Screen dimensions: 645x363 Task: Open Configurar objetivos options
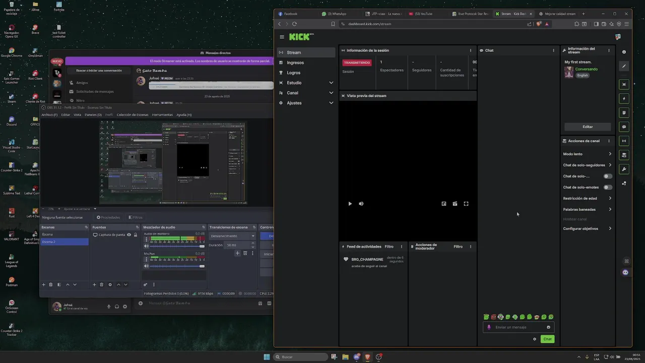pyautogui.click(x=588, y=229)
